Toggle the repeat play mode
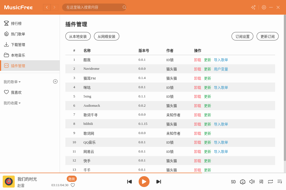The image size is (286, 190). tap(270, 182)
